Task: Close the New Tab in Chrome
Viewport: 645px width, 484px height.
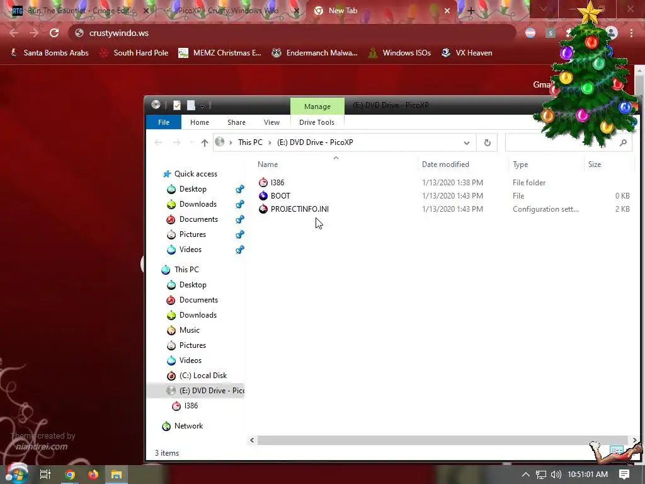Action: pyautogui.click(x=447, y=11)
